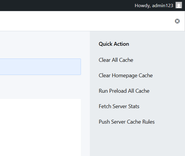The height and width of the screenshot is (156, 185).
Task: Click the light blue highlighted notice box
Action: point(40,67)
